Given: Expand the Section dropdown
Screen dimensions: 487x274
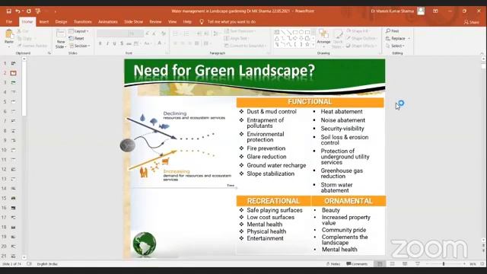Looking at the screenshot, I should (x=80, y=46).
